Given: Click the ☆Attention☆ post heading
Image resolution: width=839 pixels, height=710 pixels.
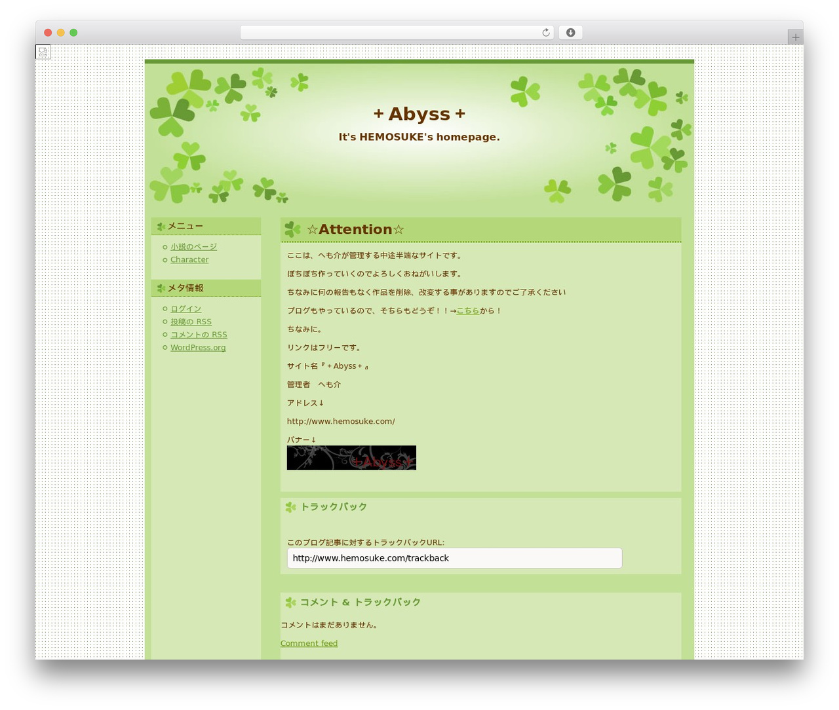Looking at the screenshot, I should point(355,229).
